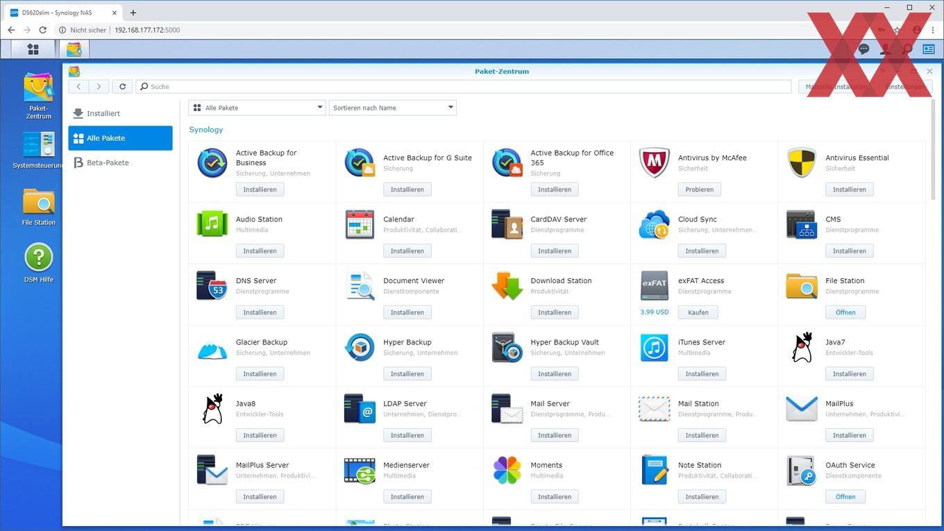Open Sortieren nach Name dropdown

coord(393,108)
